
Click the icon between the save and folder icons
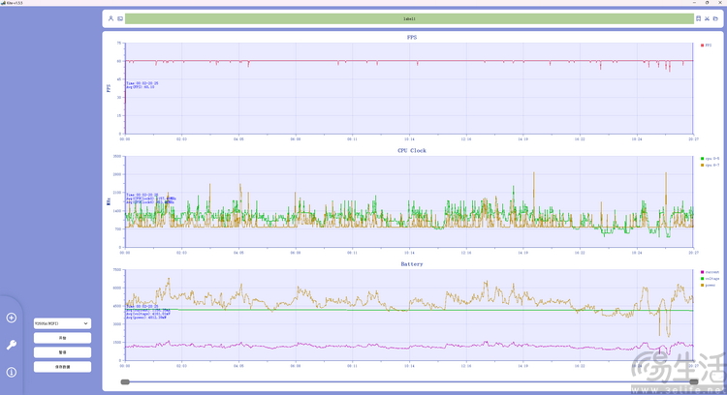point(707,18)
